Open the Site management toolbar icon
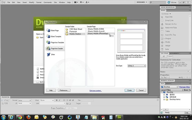The height and width of the screenshot is (120, 192). 87,2
